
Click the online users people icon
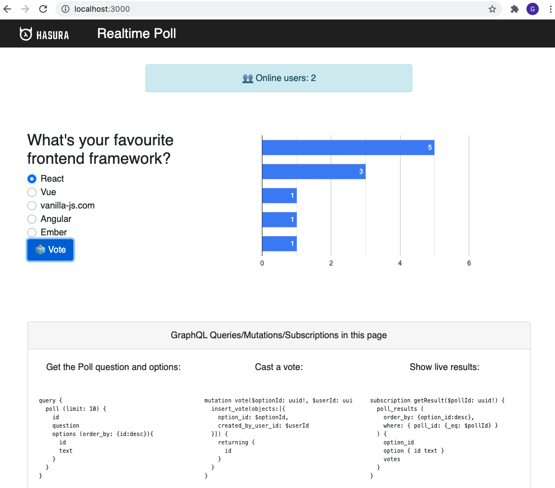coord(247,78)
